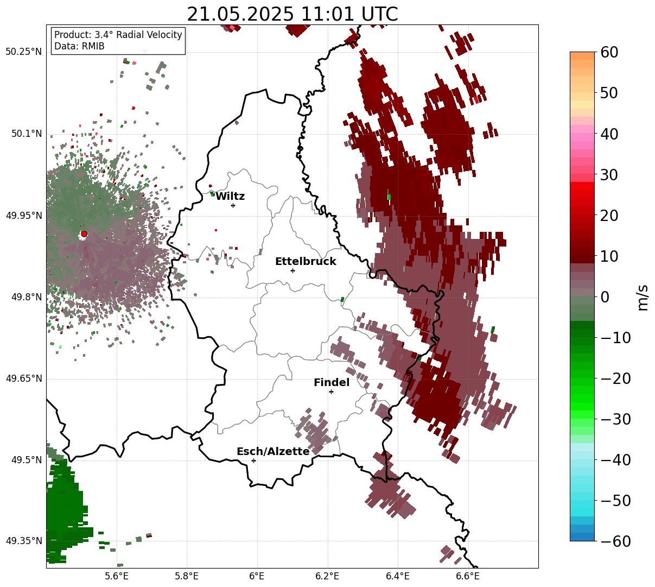Screen dimensions: 655x587
Task: Click the Wiltz city label
Action: tap(230, 197)
